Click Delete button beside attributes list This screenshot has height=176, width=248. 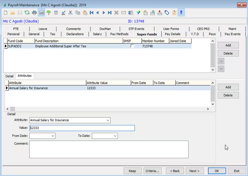click(228, 95)
